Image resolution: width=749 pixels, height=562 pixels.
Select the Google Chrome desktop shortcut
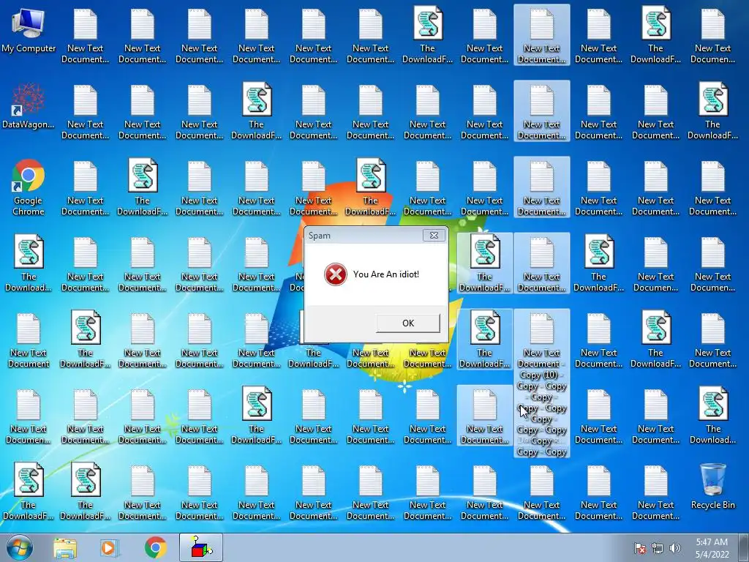pyautogui.click(x=29, y=187)
